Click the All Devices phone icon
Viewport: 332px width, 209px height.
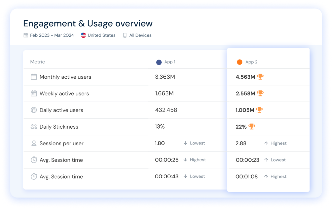click(x=125, y=35)
